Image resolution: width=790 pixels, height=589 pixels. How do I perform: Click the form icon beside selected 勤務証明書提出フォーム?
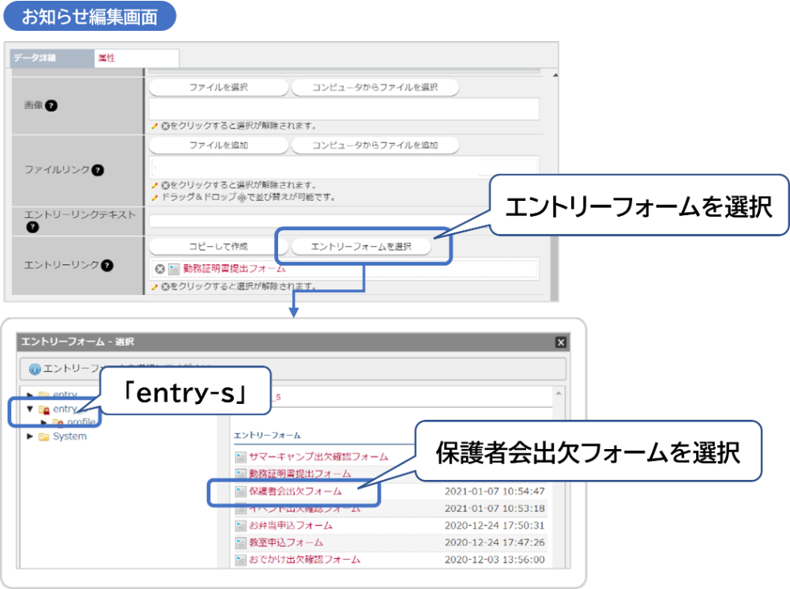coord(174,269)
